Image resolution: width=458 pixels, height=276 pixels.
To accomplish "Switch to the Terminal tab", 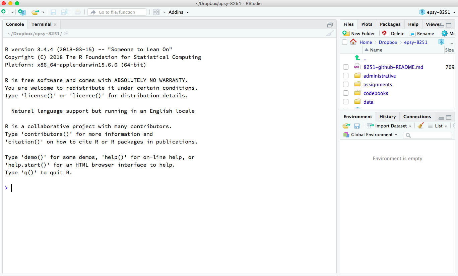I will click(42, 24).
